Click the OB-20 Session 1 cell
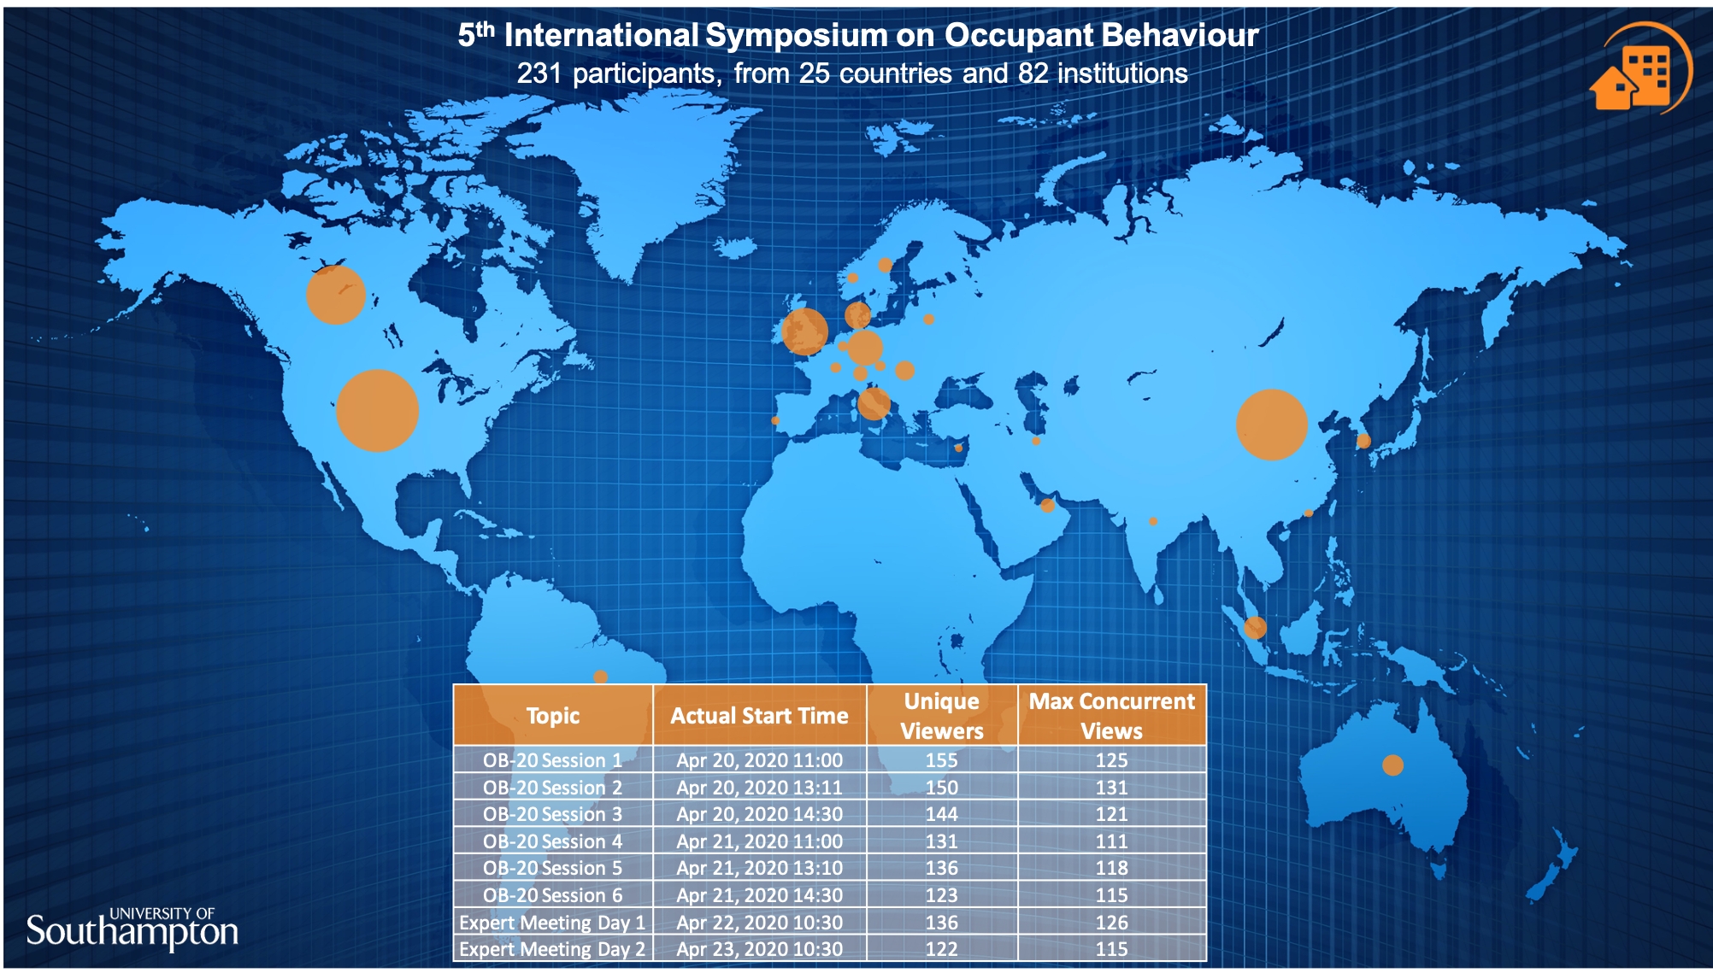Viewport: 1713px width, 973px height. point(552,759)
